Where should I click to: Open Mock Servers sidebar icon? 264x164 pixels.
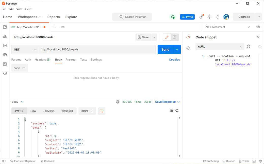[5, 55]
